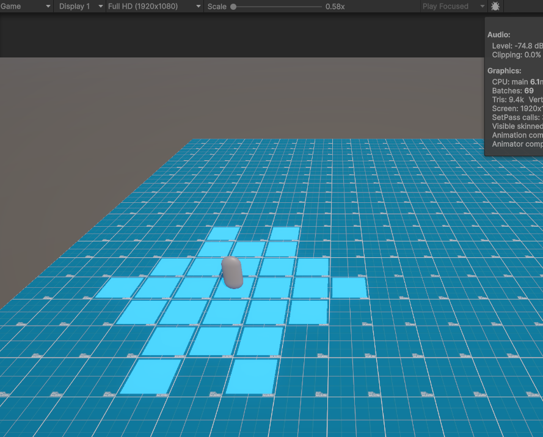
Task: Click the Level: -74.8 dB audio stat
Action: point(517,46)
